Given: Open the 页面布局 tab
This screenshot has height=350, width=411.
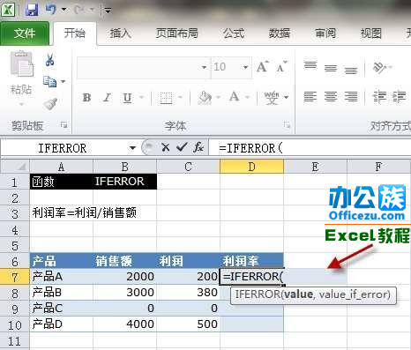Looking at the screenshot, I should pyautogui.click(x=177, y=34).
